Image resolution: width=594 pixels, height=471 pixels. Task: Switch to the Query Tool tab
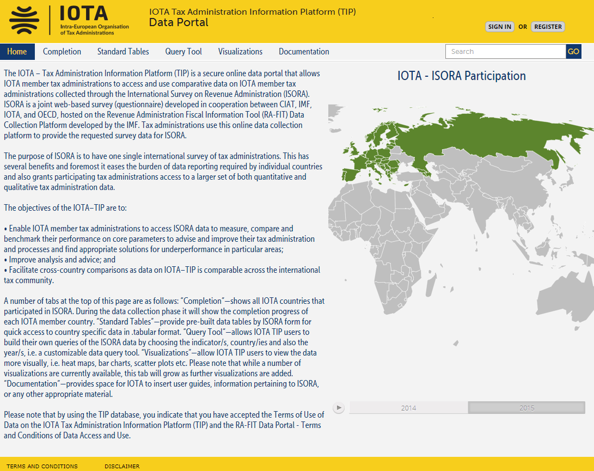[x=183, y=52]
